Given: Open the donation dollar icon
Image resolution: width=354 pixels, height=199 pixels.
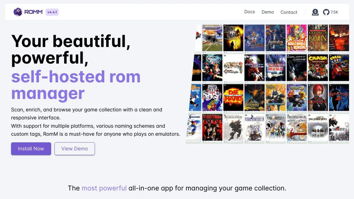Looking at the screenshot, I should point(315,12).
